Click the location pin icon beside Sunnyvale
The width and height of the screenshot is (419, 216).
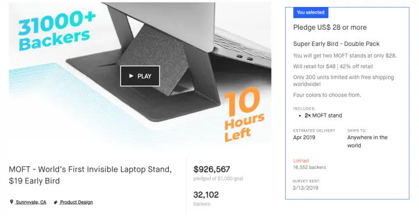click(12, 202)
